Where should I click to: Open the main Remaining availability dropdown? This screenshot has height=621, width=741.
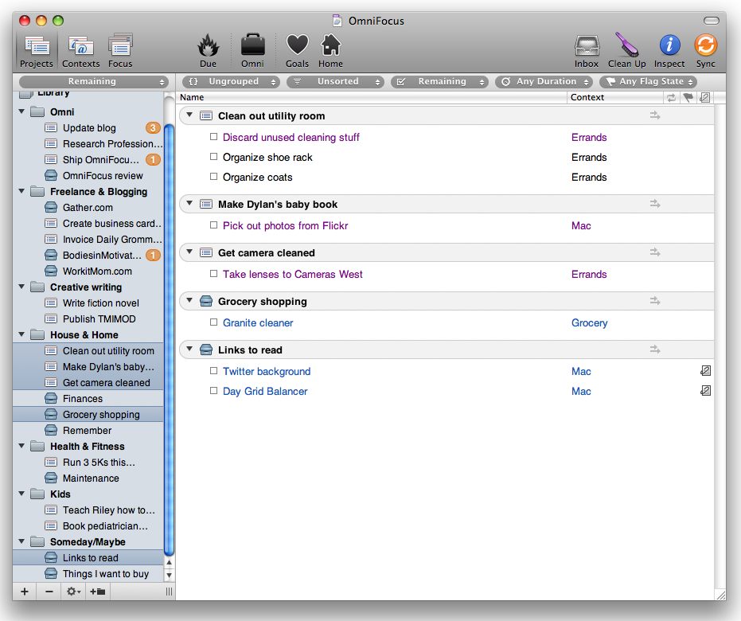click(439, 82)
